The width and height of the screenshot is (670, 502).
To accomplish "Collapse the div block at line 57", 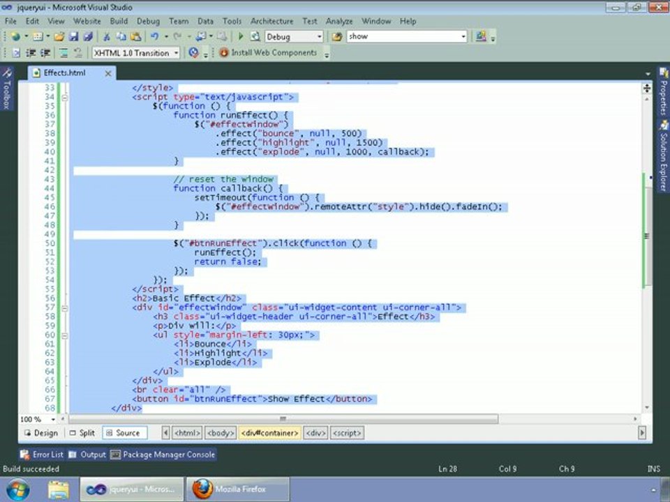I will [x=64, y=307].
